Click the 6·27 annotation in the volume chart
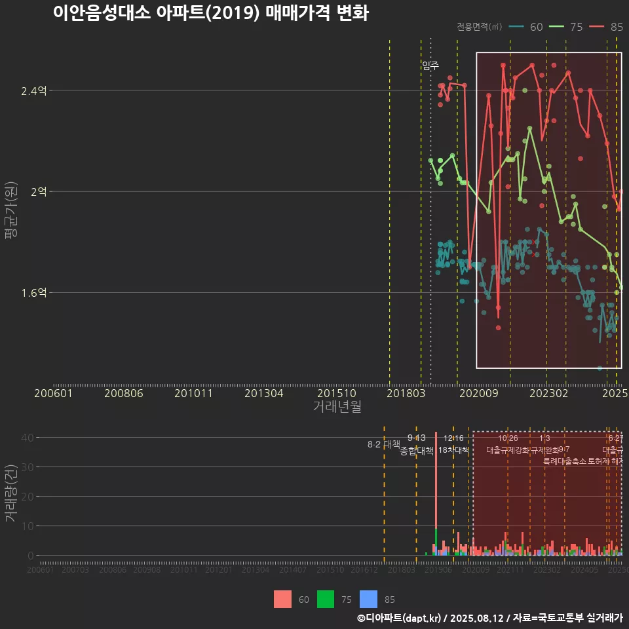Image resolution: width=629 pixels, height=629 pixels. [616, 438]
